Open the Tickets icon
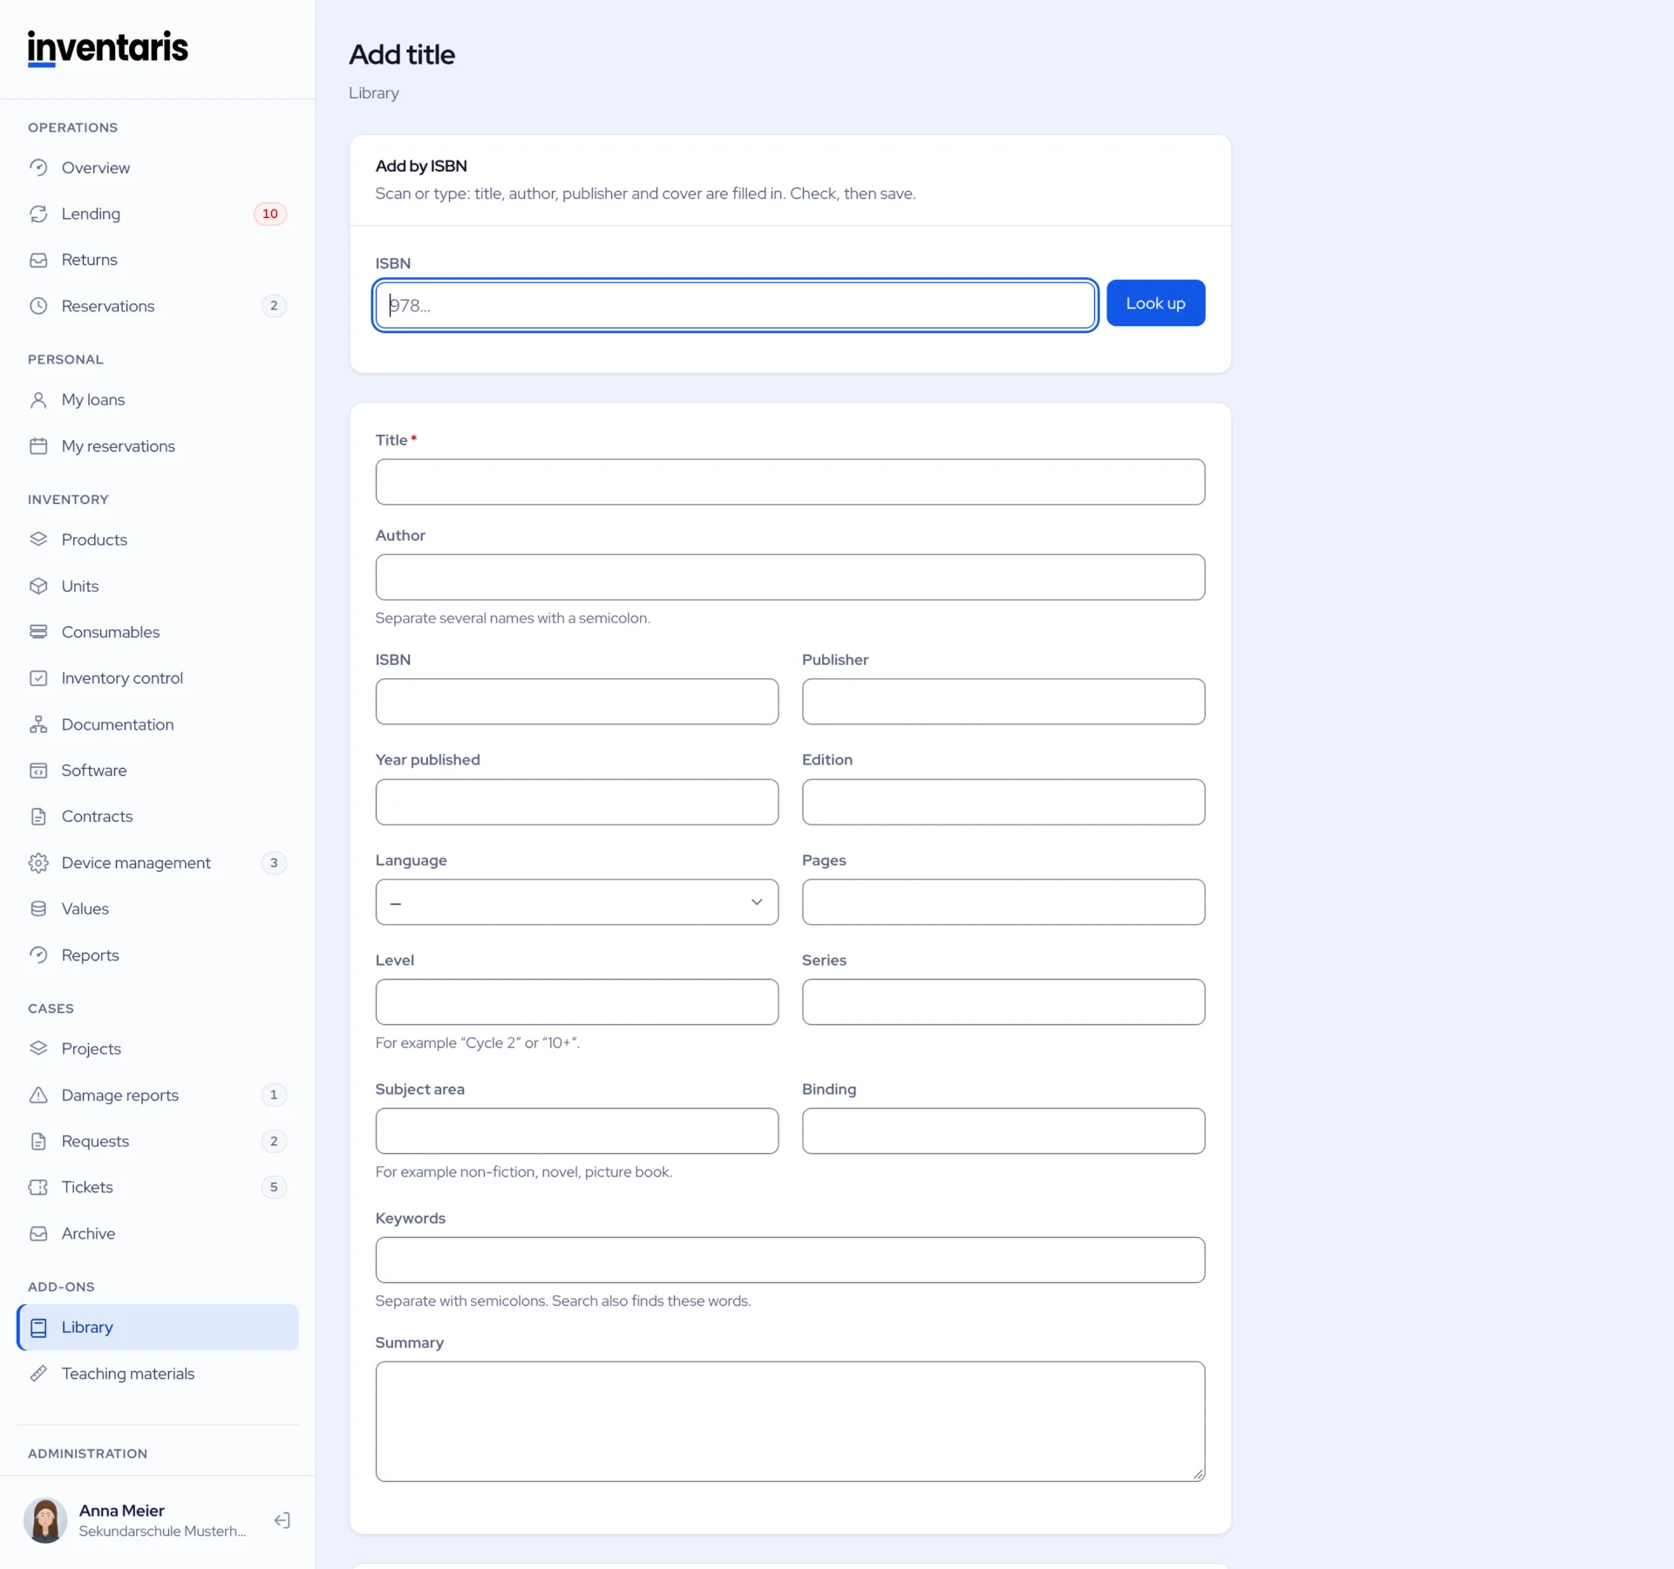Viewport: 1674px width, 1569px height. click(x=38, y=1187)
